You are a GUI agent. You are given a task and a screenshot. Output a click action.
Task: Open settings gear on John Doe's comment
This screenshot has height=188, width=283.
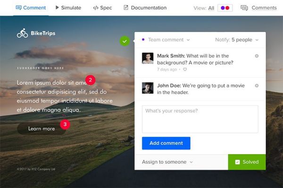[257, 86]
